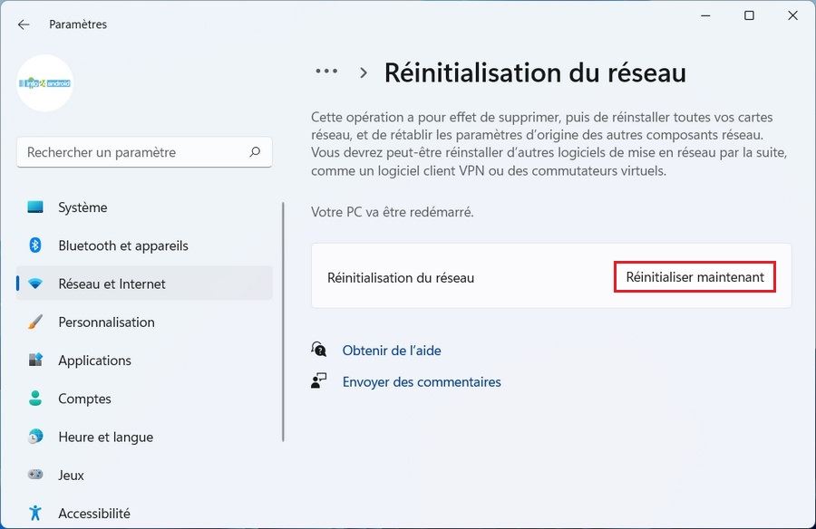Click the Jeux gamepad icon
Image resolution: width=816 pixels, height=529 pixels.
pos(35,475)
